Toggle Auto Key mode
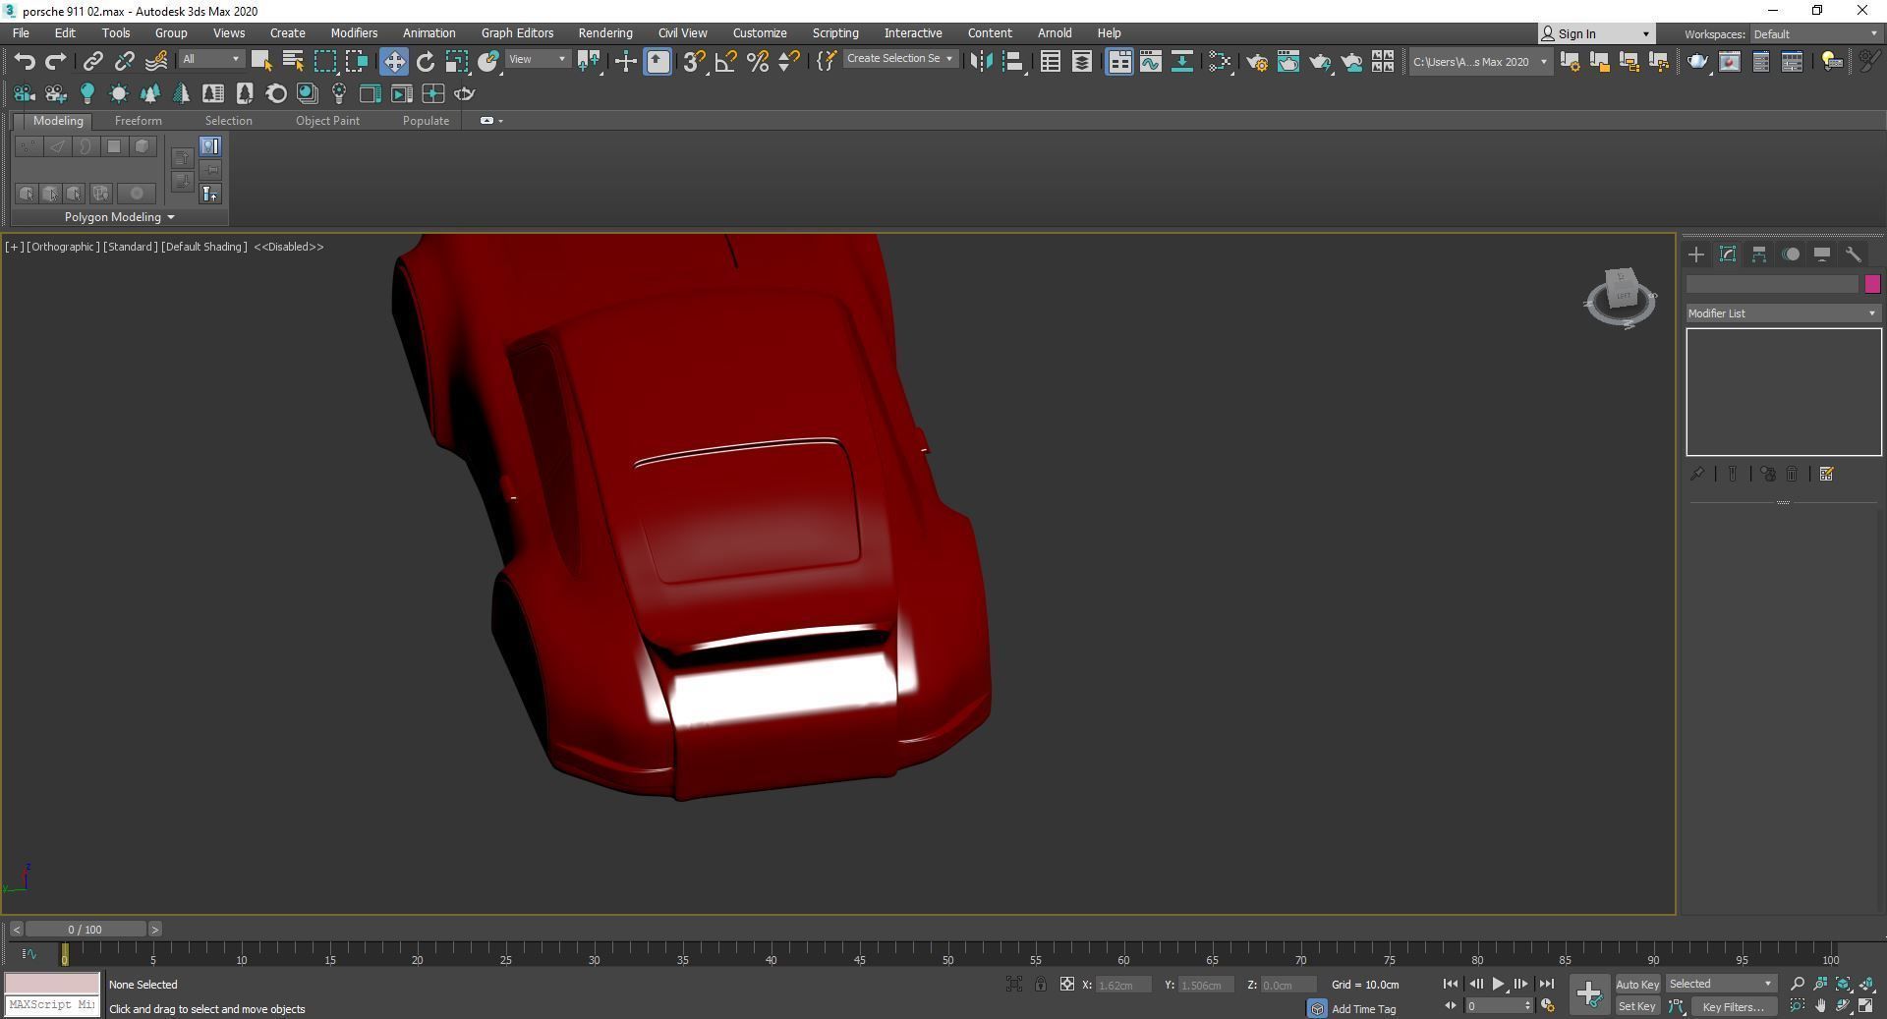Image resolution: width=1887 pixels, height=1019 pixels. 1637,984
